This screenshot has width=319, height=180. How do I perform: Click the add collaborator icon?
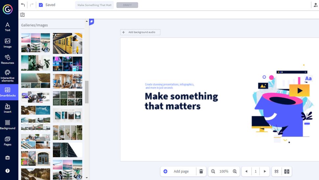pyautogui.click(x=315, y=5)
